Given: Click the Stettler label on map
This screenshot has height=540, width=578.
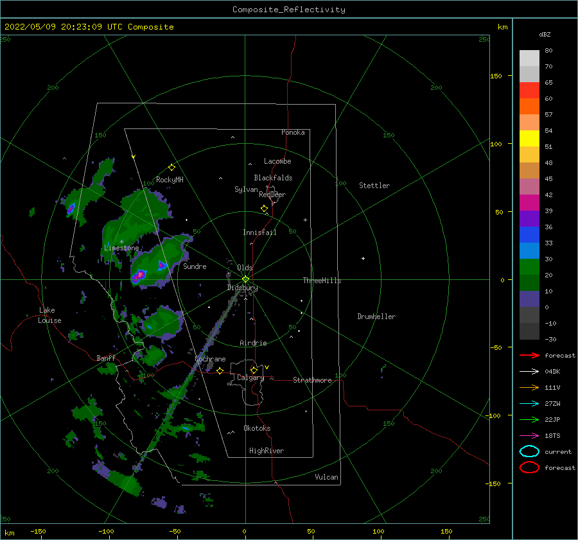Looking at the screenshot, I should pos(374,186).
